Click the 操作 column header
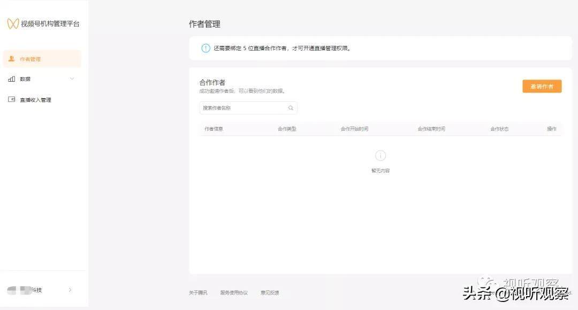578x310 pixels. click(552, 129)
